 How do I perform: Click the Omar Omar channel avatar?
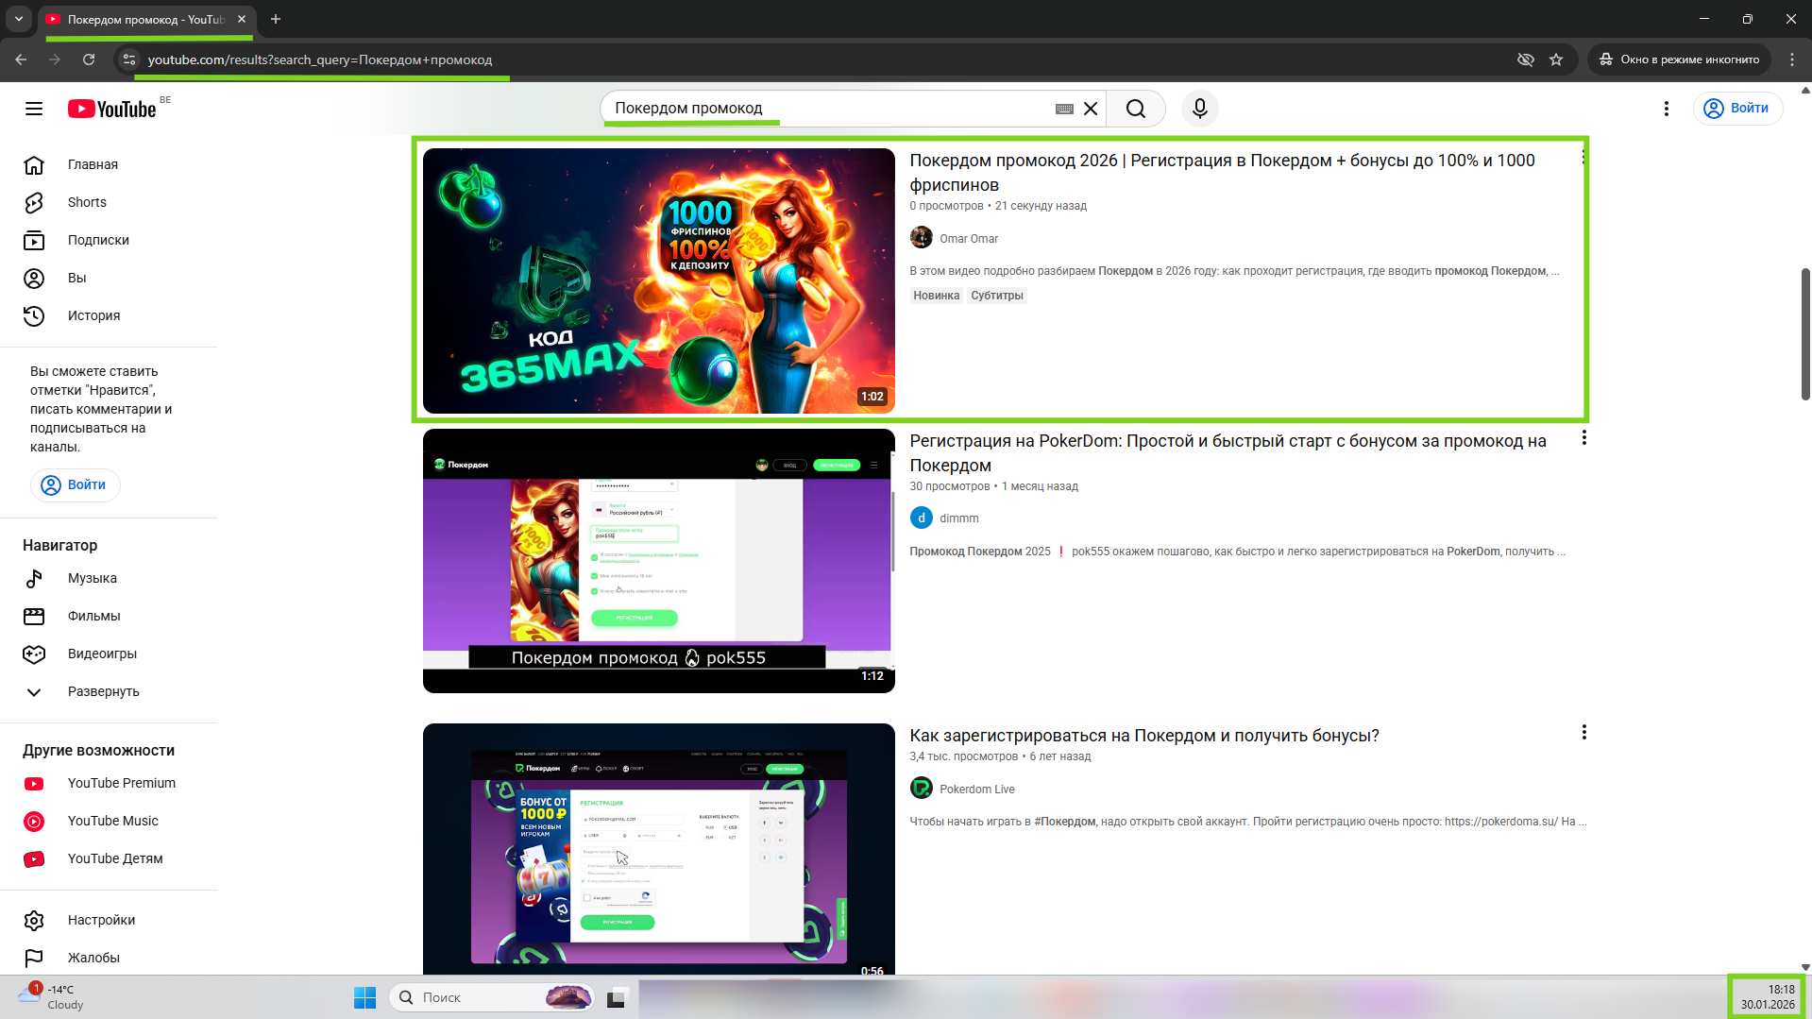pyautogui.click(x=921, y=238)
